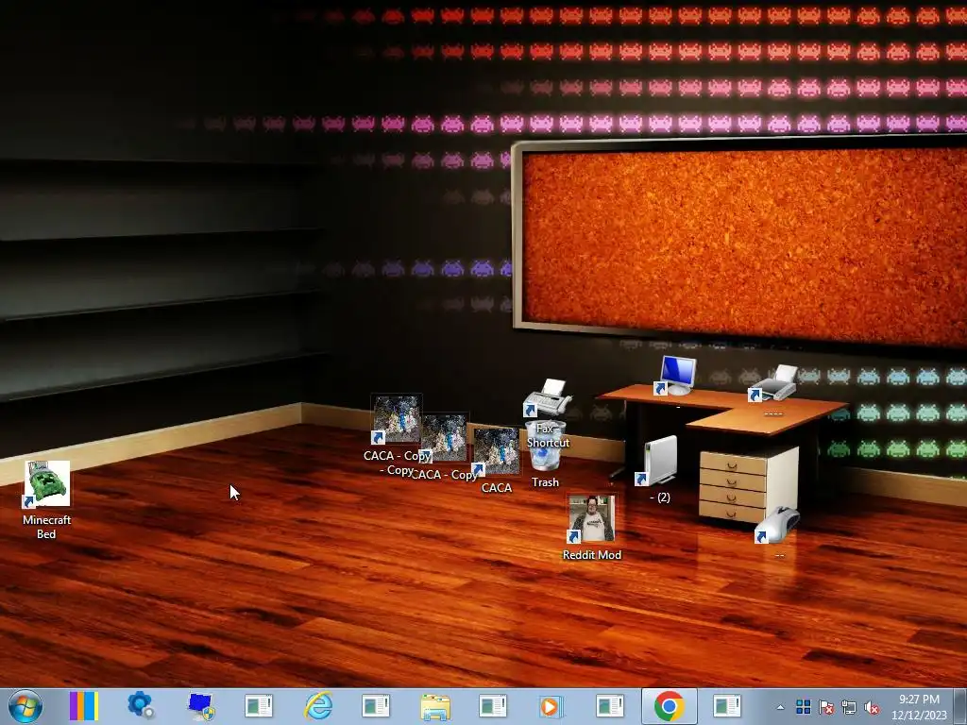Select the printer shortcut on the desk

pos(773,384)
